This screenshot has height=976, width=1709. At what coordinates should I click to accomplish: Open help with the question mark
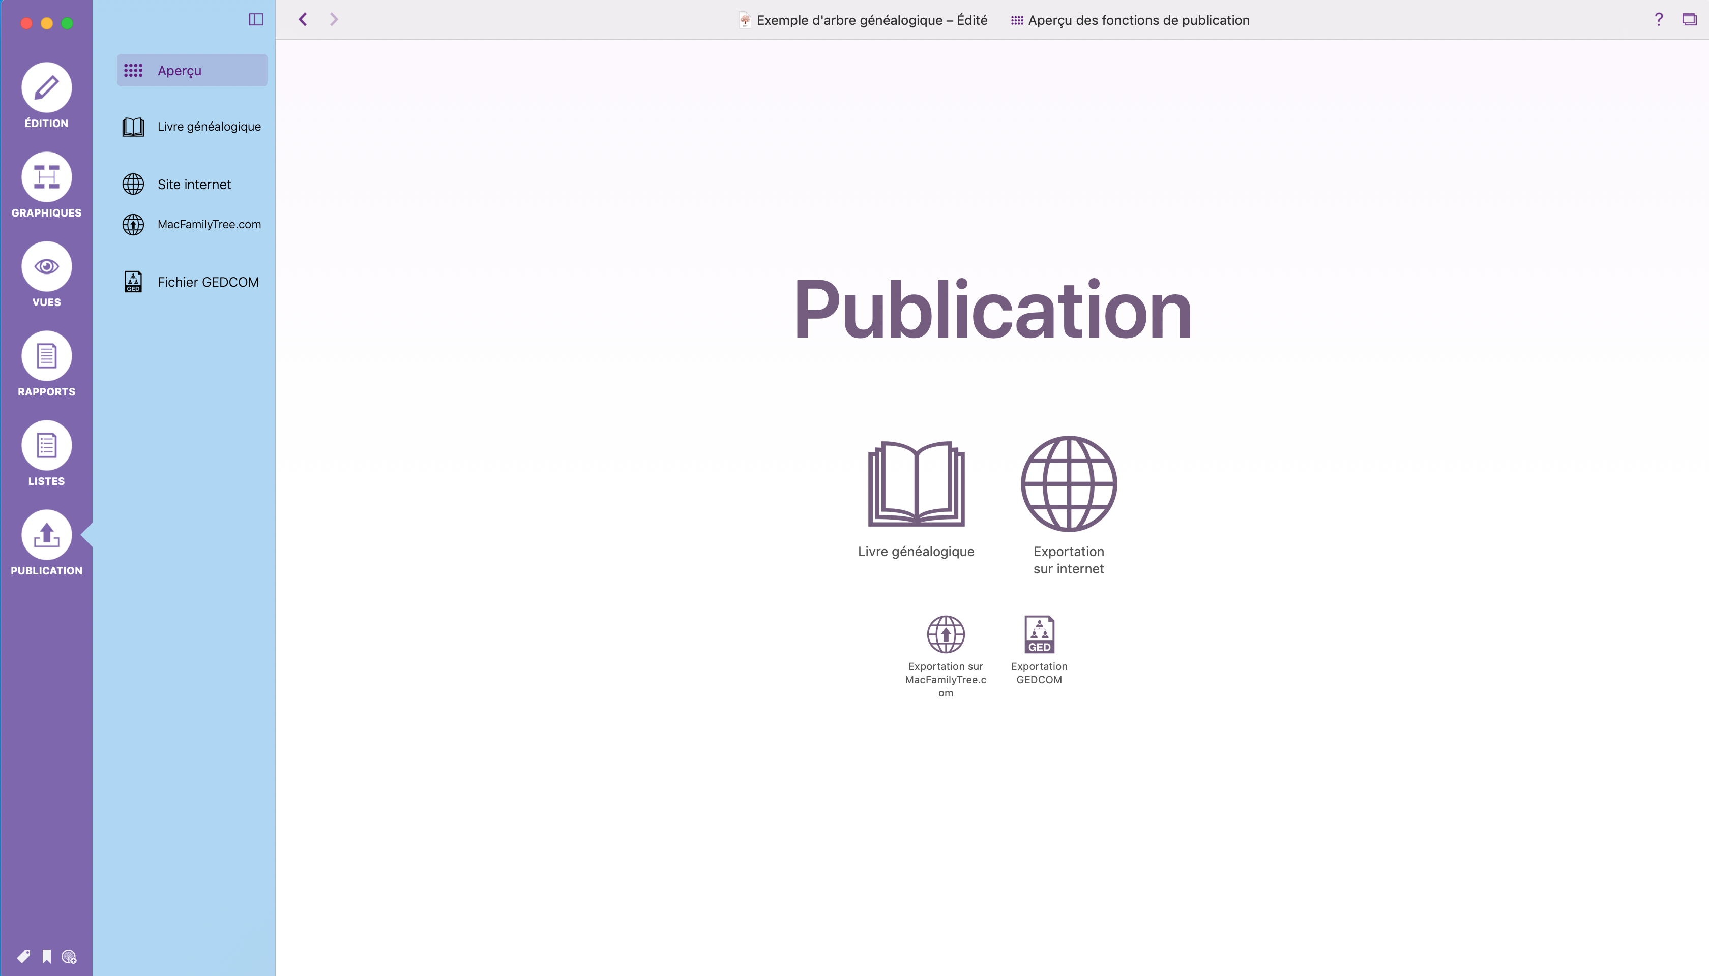coord(1659,19)
